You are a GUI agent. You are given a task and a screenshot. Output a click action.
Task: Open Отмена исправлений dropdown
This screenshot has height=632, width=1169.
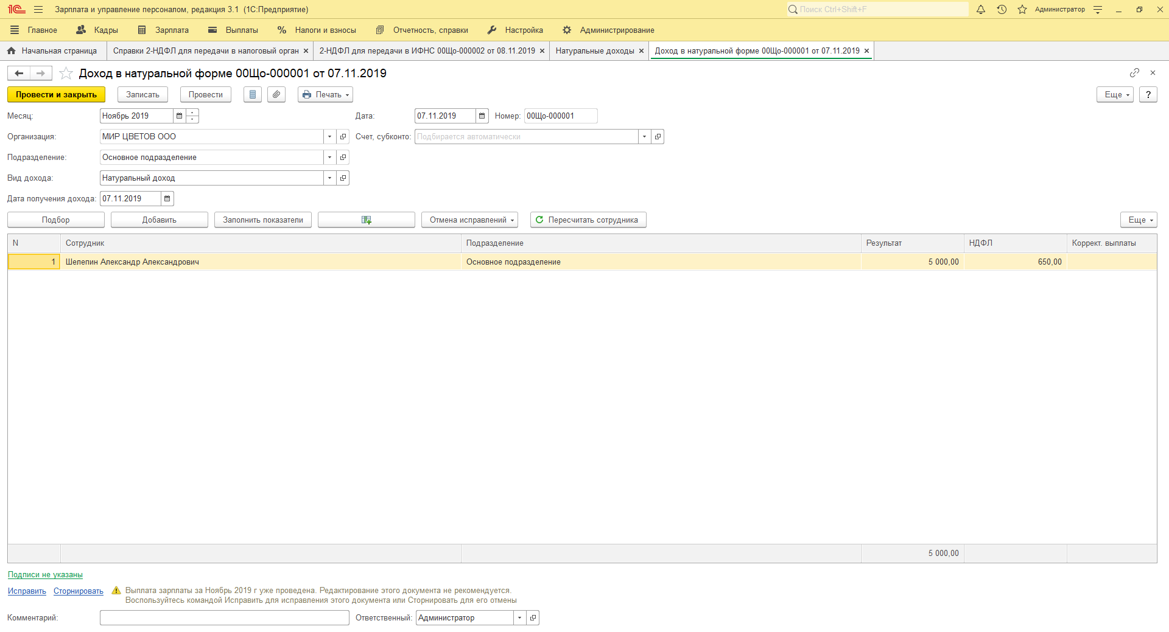point(469,220)
